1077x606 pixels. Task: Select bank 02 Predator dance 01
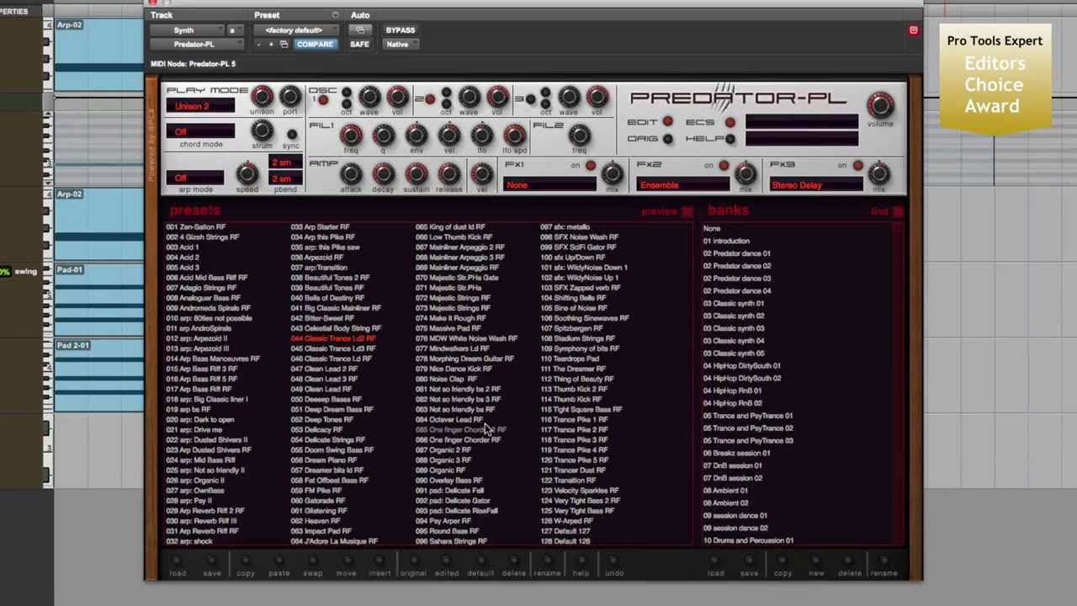(x=737, y=253)
